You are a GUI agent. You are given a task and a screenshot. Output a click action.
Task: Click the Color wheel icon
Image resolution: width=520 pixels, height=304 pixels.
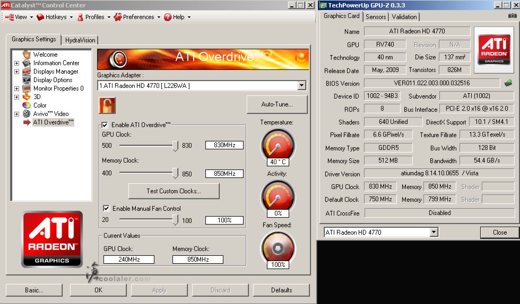coord(27,105)
